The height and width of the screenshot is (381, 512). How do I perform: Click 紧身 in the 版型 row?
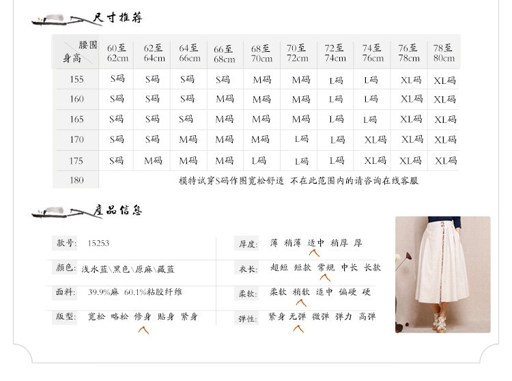pos(189,316)
